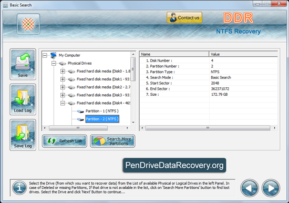Select Fixed hard disk media Disk2

(x=104, y=87)
